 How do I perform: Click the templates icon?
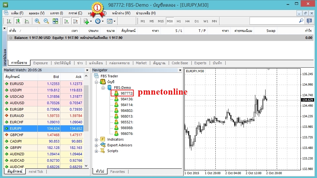110,21
